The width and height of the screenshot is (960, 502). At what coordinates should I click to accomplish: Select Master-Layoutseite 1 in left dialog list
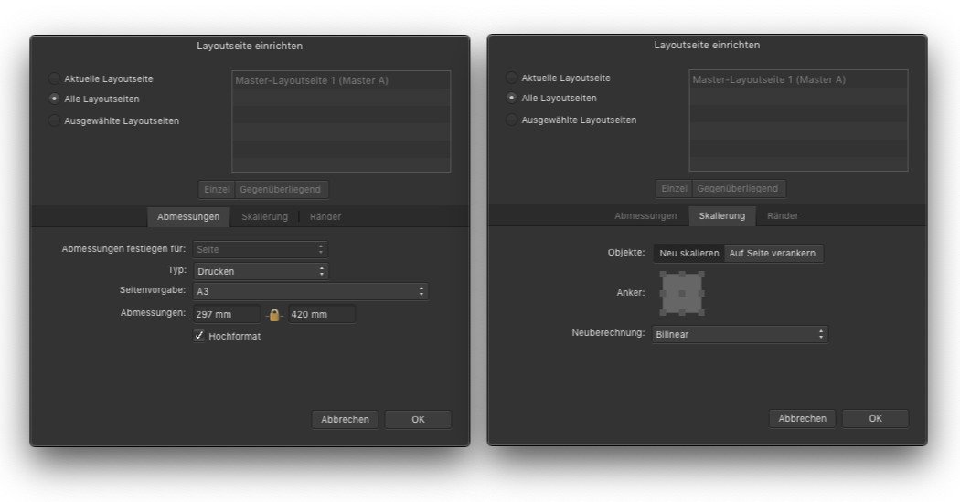point(341,80)
